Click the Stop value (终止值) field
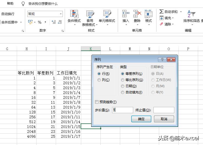The image size is (203, 145). pos(164,110)
